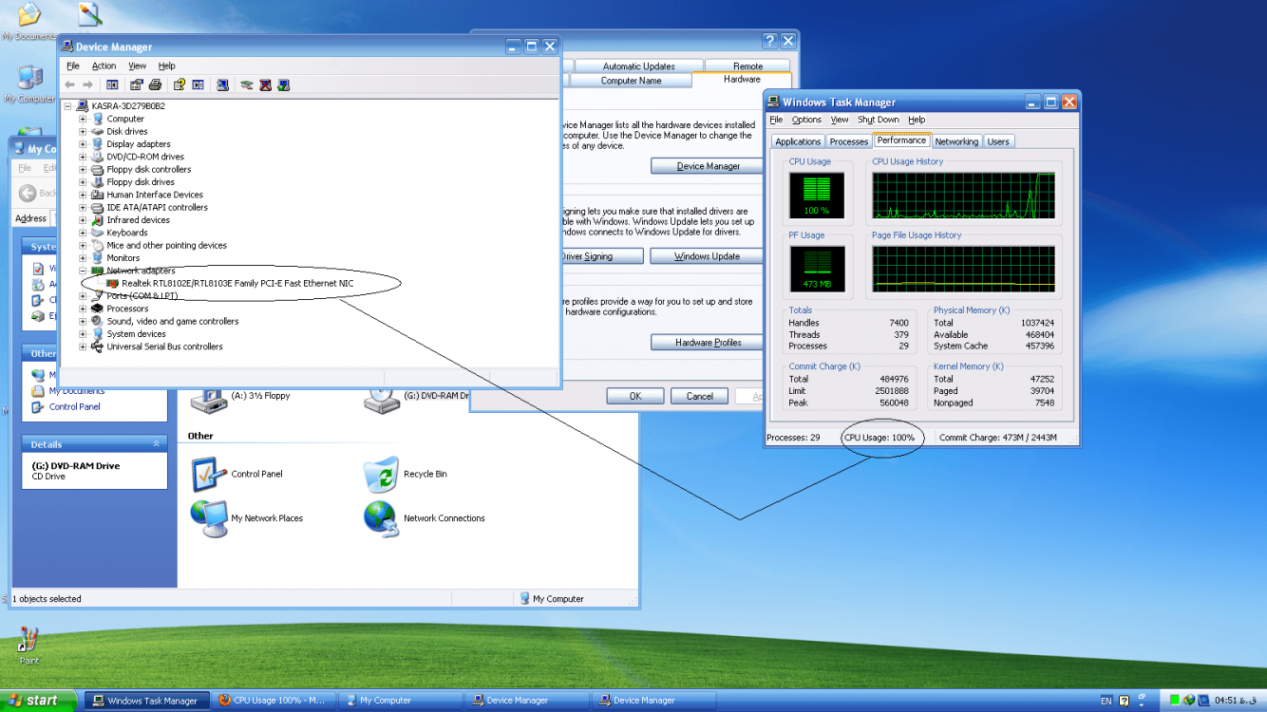Switch to the Networking tab in Task Manager
Image resolution: width=1267 pixels, height=712 pixels.
956,141
